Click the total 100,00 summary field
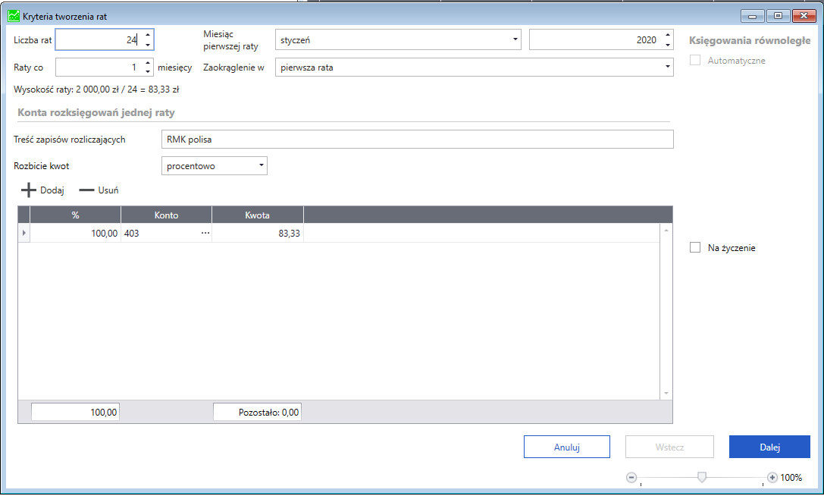The image size is (824, 496). point(75,412)
